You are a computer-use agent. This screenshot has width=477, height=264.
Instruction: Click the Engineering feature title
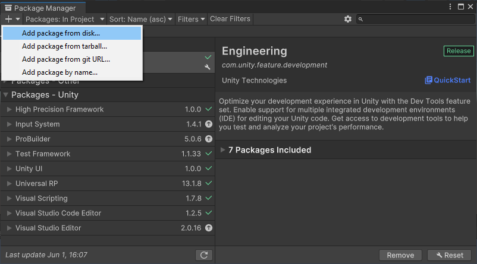click(255, 51)
